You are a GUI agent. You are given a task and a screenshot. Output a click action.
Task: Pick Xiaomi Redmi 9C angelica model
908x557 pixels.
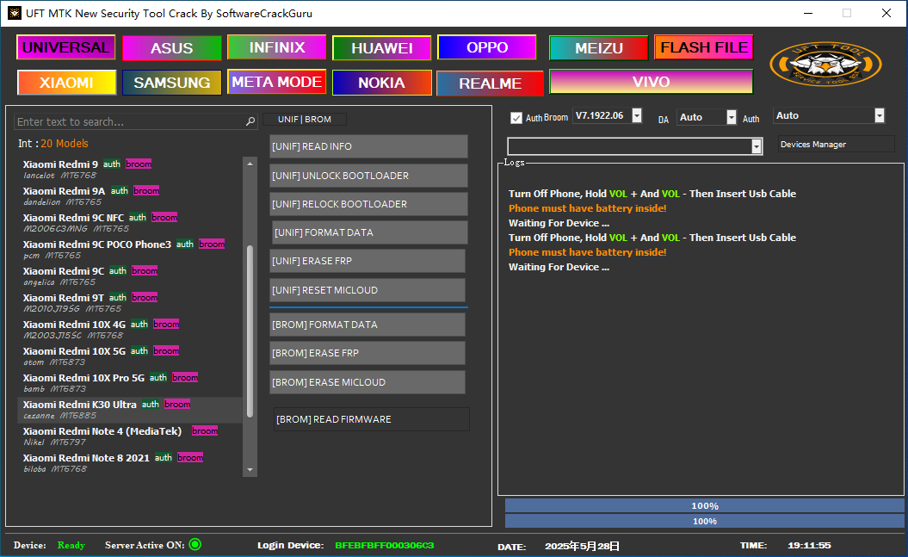(131, 276)
